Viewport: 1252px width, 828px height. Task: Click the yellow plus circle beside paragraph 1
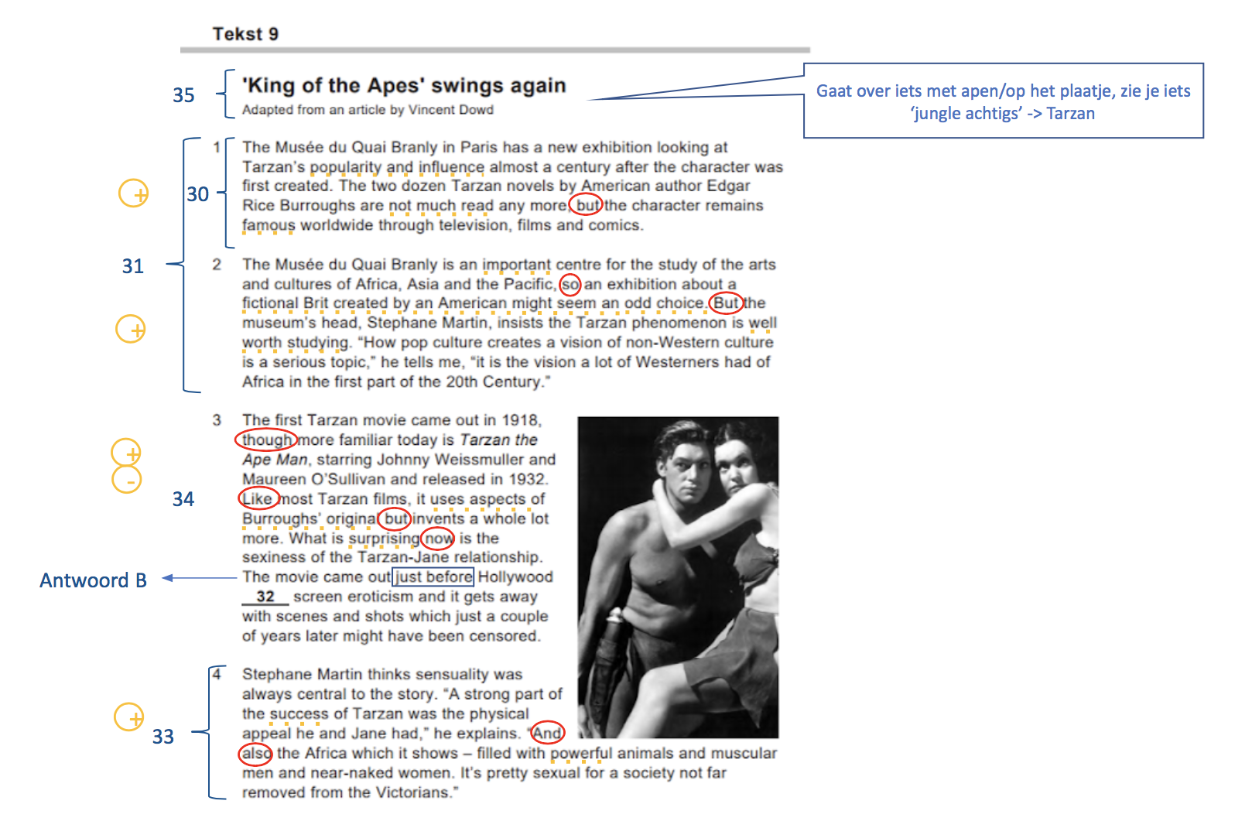(133, 193)
